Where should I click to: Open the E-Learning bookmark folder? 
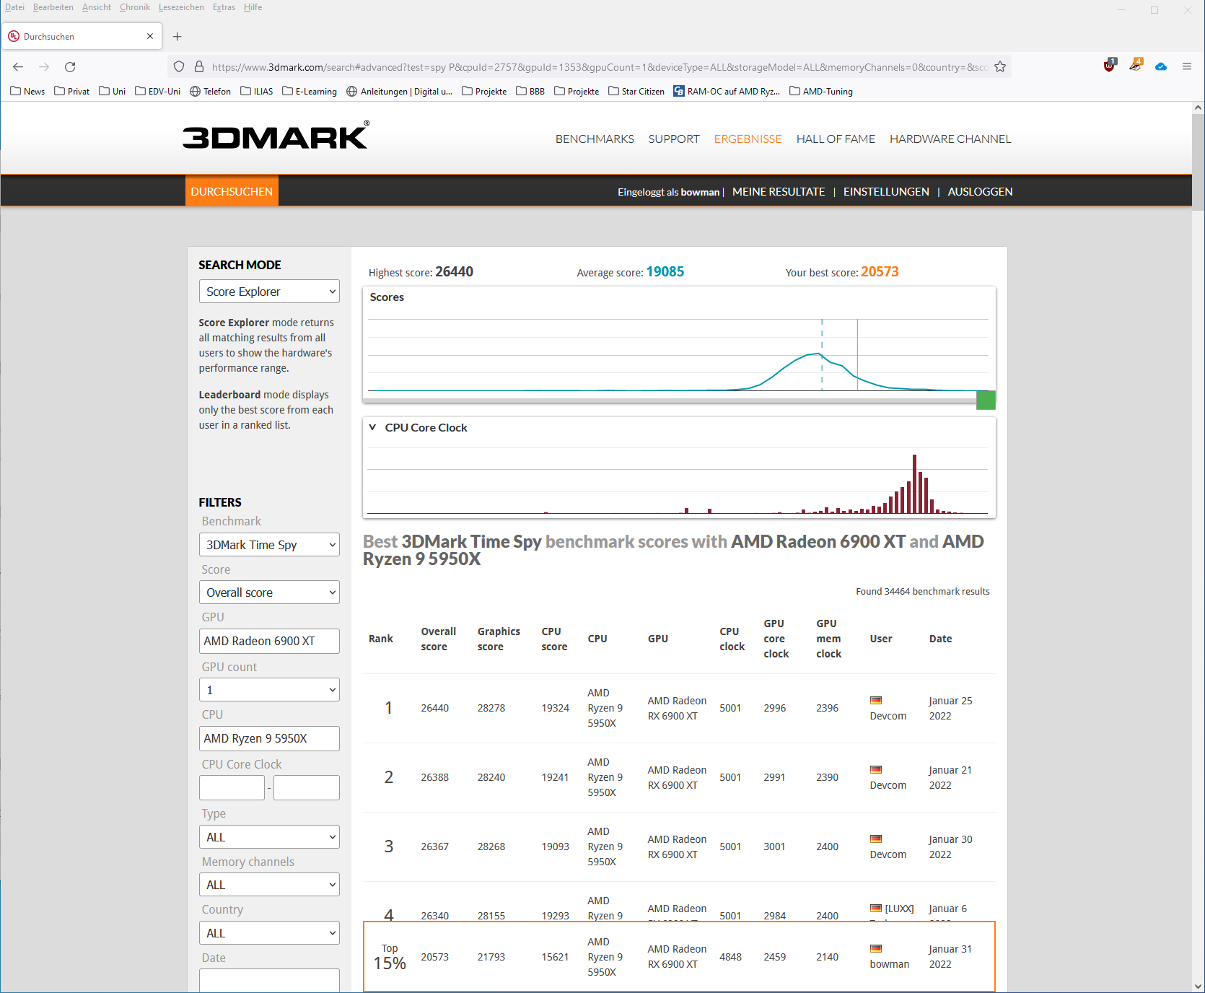tap(310, 92)
